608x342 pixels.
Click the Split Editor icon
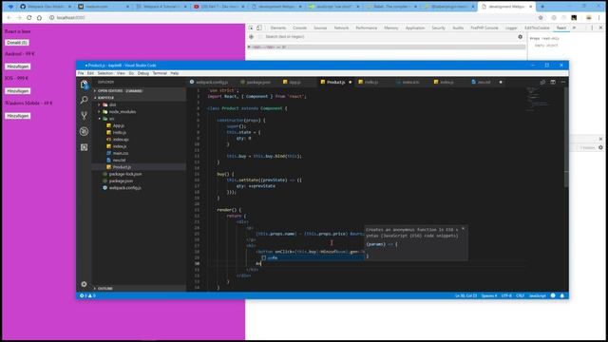tap(553, 83)
